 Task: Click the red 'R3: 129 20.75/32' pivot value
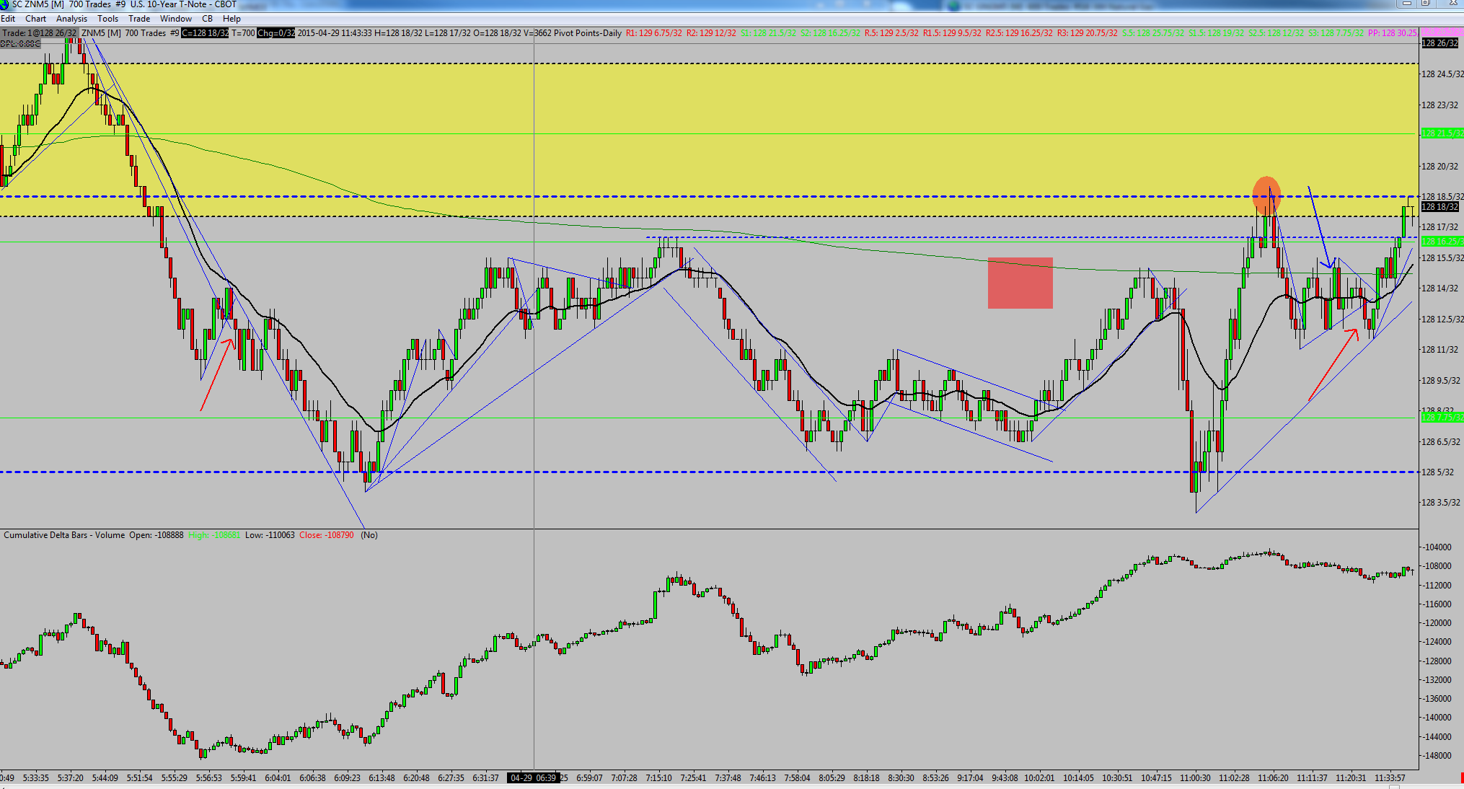point(1087,33)
